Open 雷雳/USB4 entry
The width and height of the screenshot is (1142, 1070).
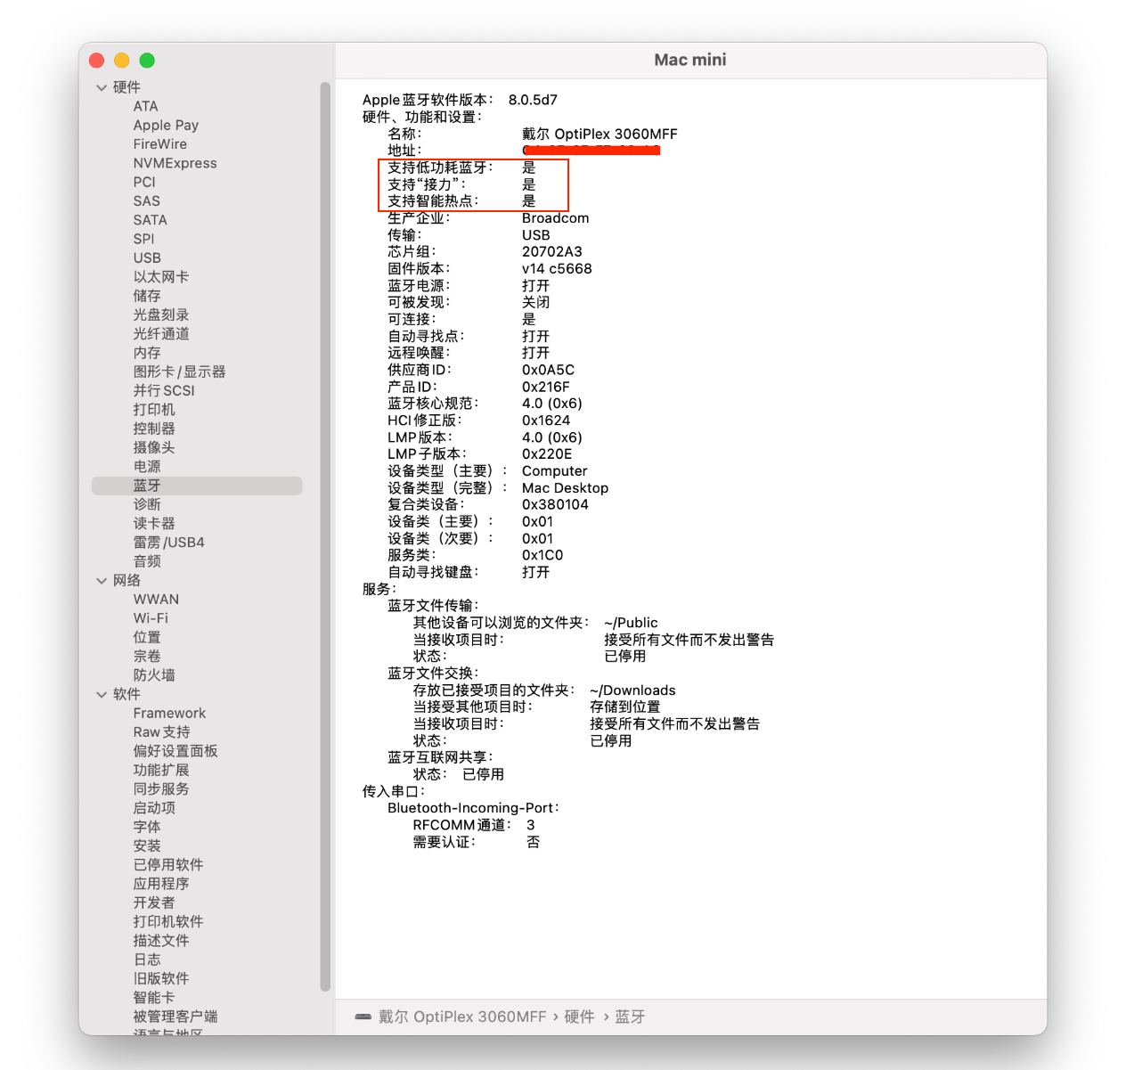click(x=168, y=543)
